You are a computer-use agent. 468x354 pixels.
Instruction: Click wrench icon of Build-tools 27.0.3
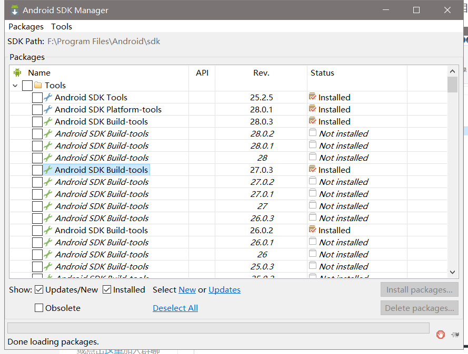click(x=48, y=170)
